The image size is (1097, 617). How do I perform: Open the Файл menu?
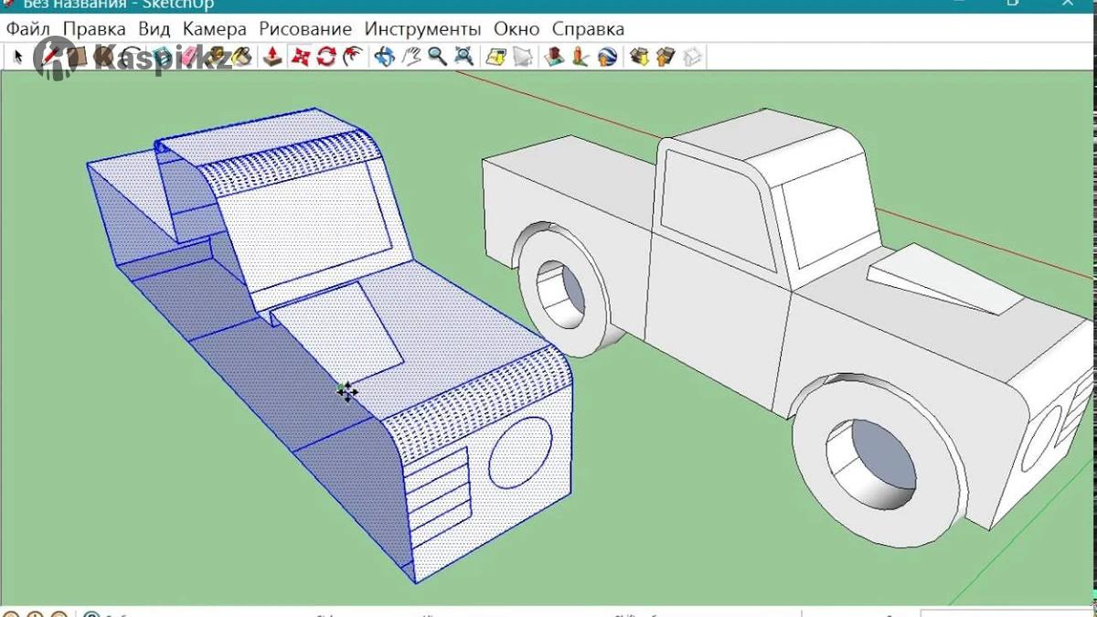28,28
